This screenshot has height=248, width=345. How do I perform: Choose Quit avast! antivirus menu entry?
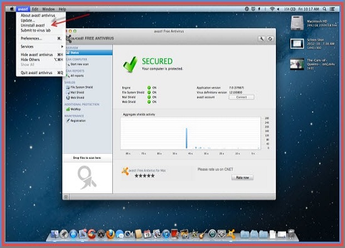pyautogui.click(x=41, y=73)
